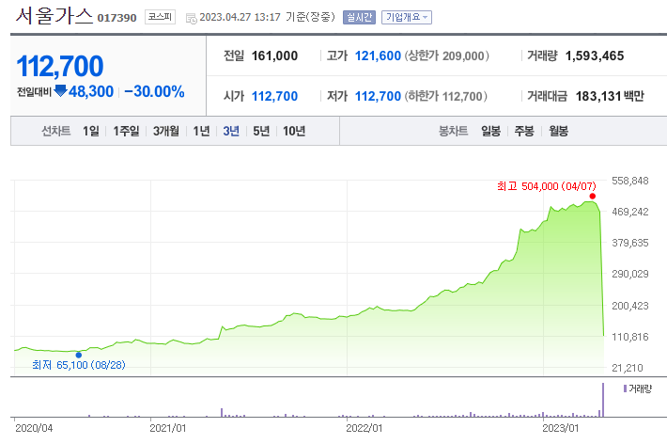Click the 거래량 legend swatch
The height and width of the screenshot is (444, 667).
coord(625,388)
